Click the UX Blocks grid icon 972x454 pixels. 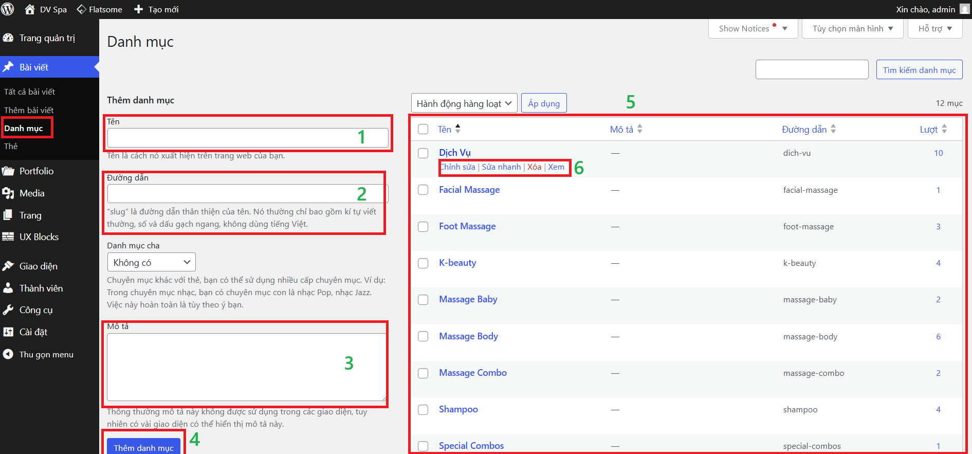click(8, 237)
